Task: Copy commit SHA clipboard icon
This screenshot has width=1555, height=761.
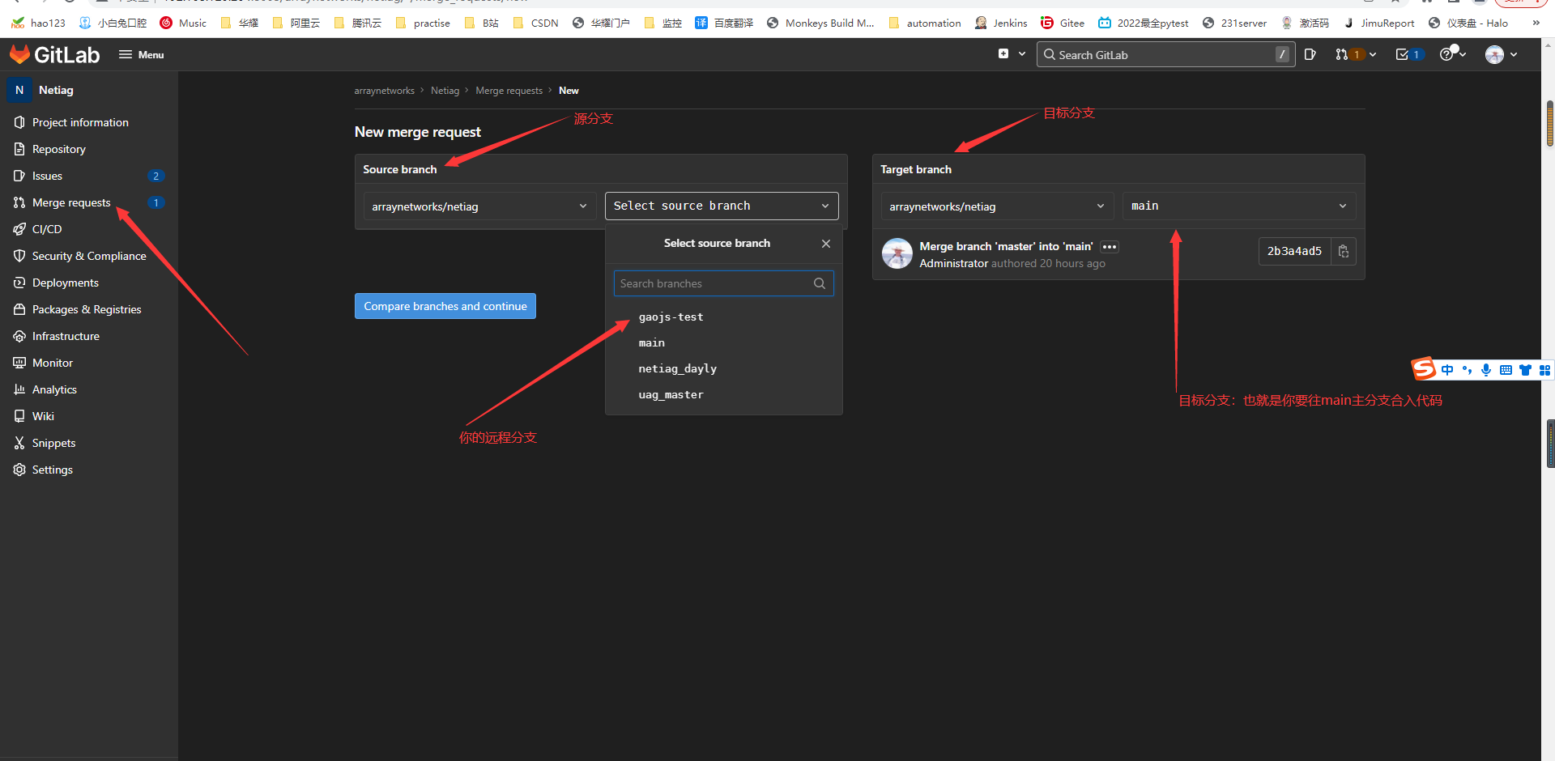Action: coord(1344,251)
